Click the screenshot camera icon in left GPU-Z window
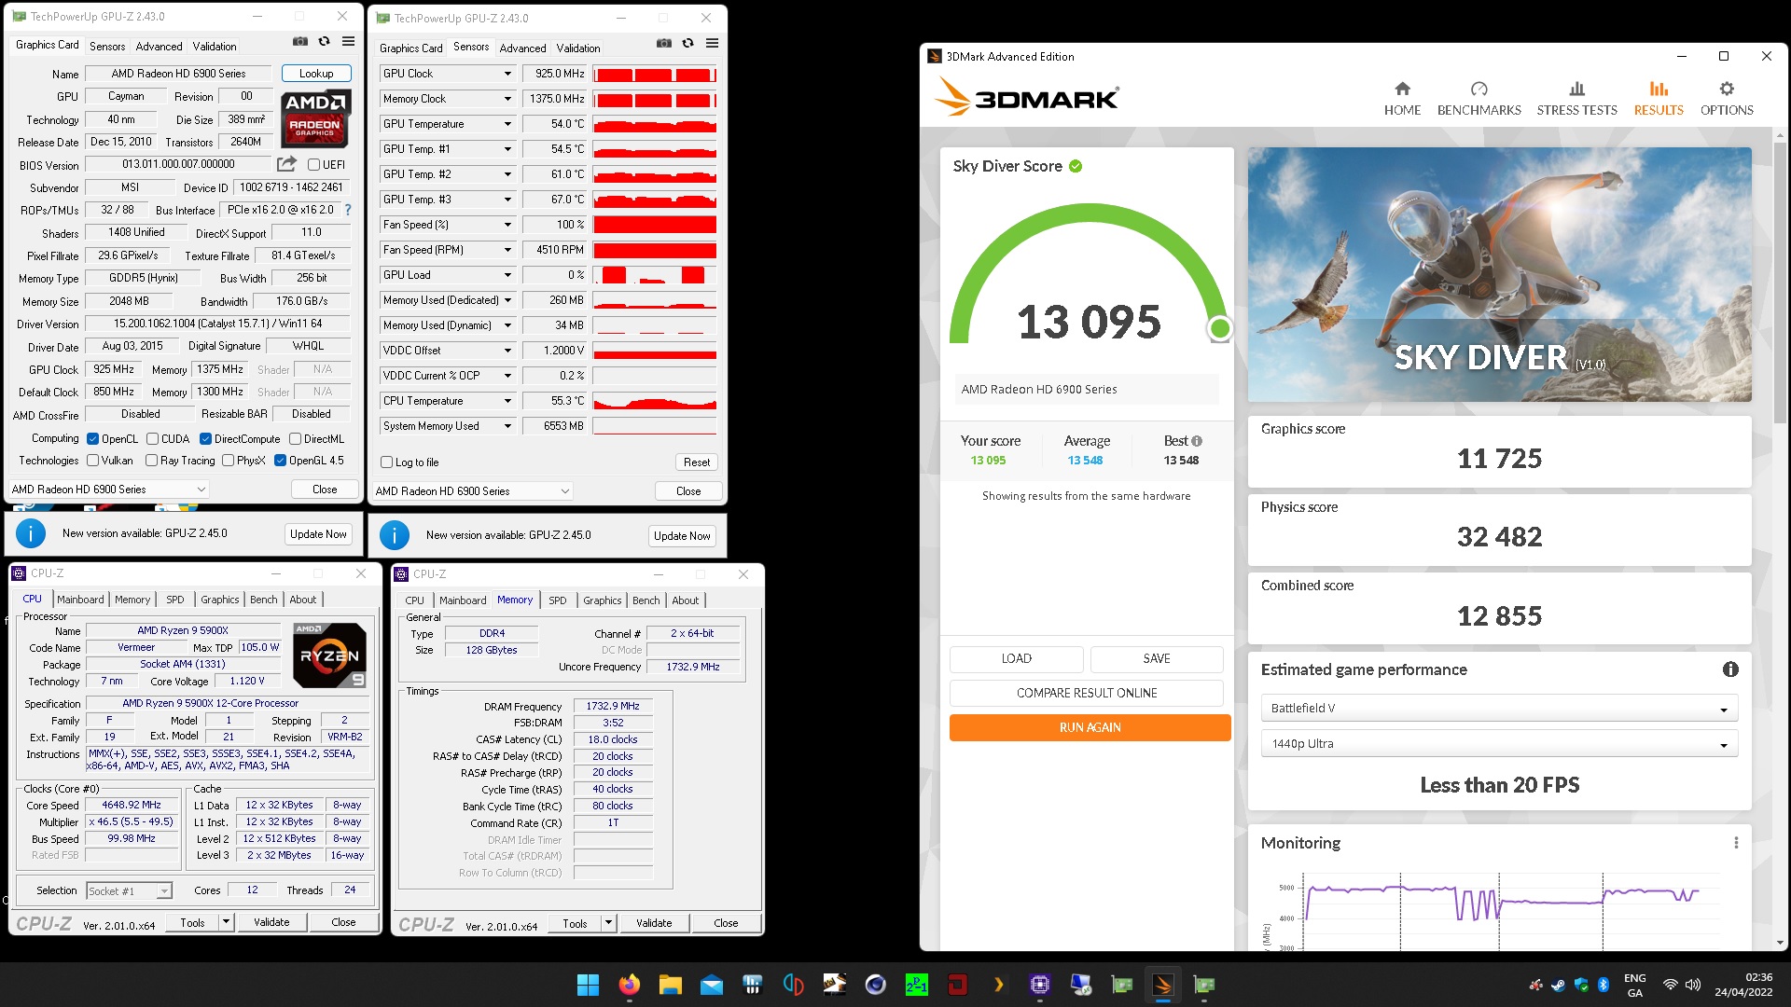The height and width of the screenshot is (1007, 1791). click(x=299, y=42)
